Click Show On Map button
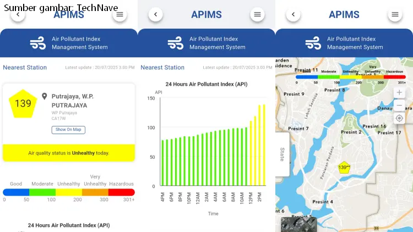The height and width of the screenshot is (232, 413). [68, 130]
